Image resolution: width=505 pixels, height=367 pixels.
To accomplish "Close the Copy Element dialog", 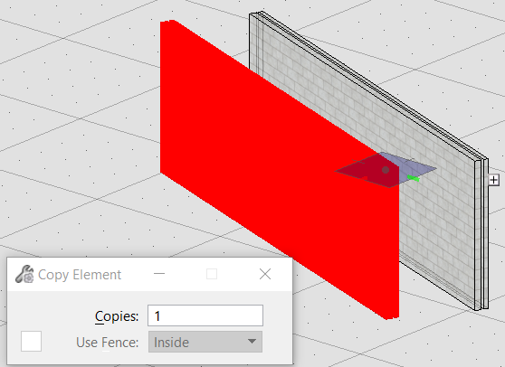I will tap(265, 274).
